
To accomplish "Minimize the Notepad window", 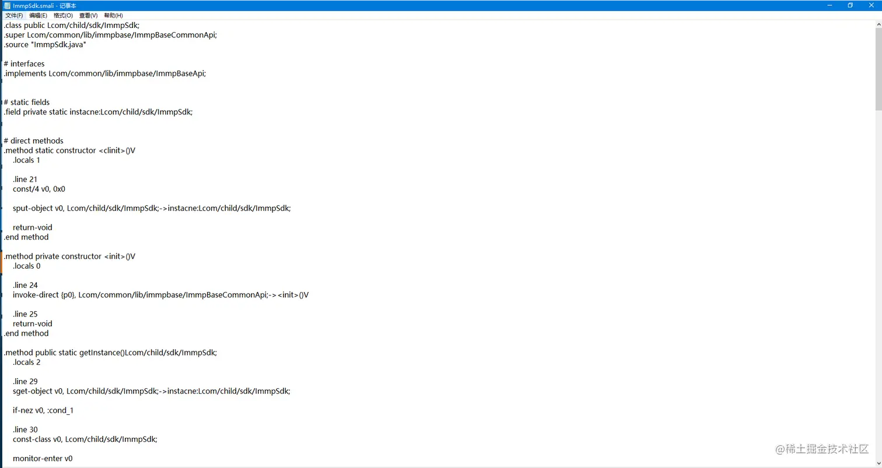I will 829,5.
